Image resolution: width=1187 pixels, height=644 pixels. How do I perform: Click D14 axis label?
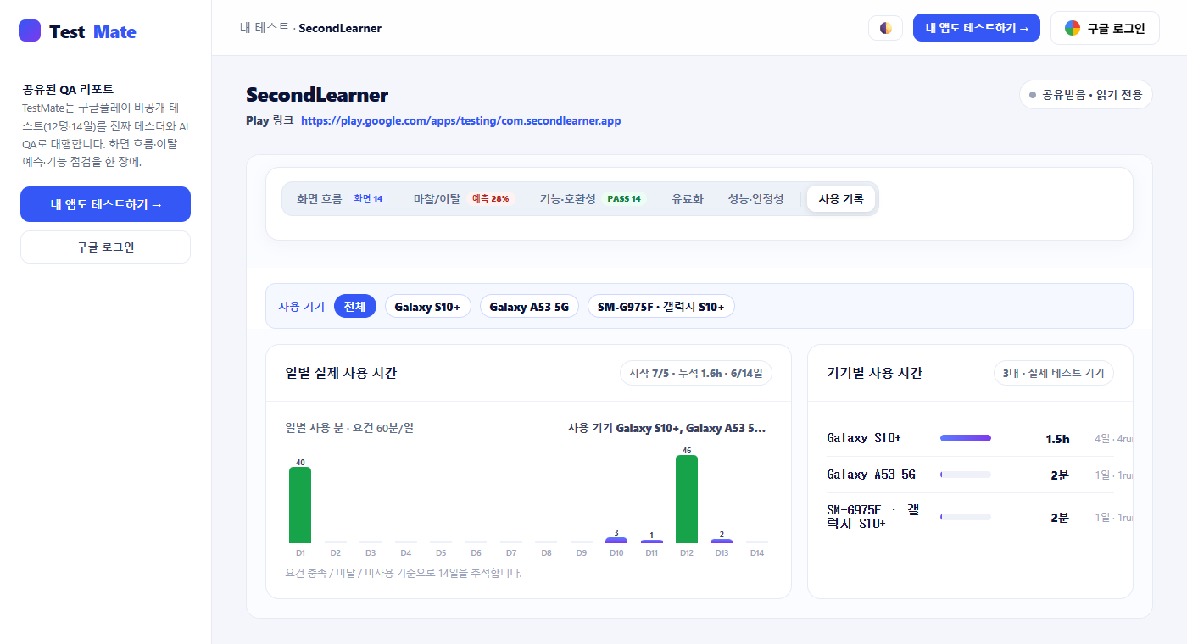pyautogui.click(x=757, y=552)
